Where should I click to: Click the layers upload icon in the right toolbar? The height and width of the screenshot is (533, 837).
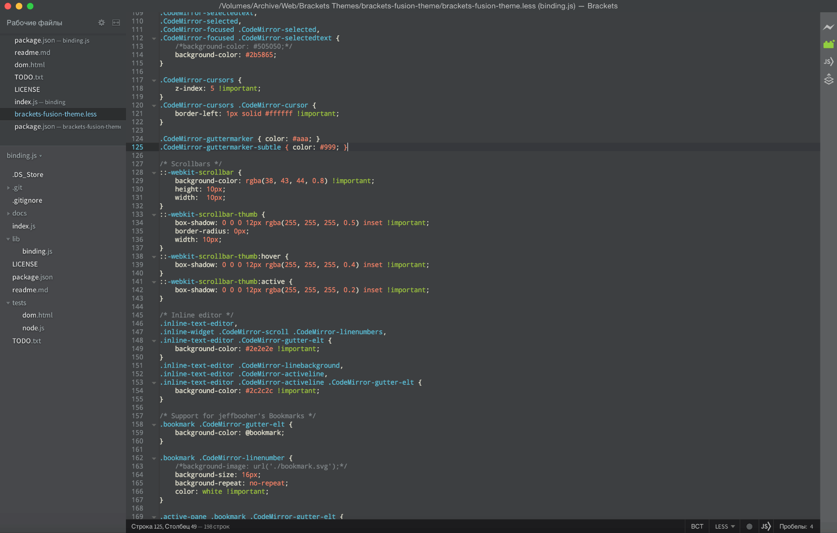pyautogui.click(x=828, y=79)
